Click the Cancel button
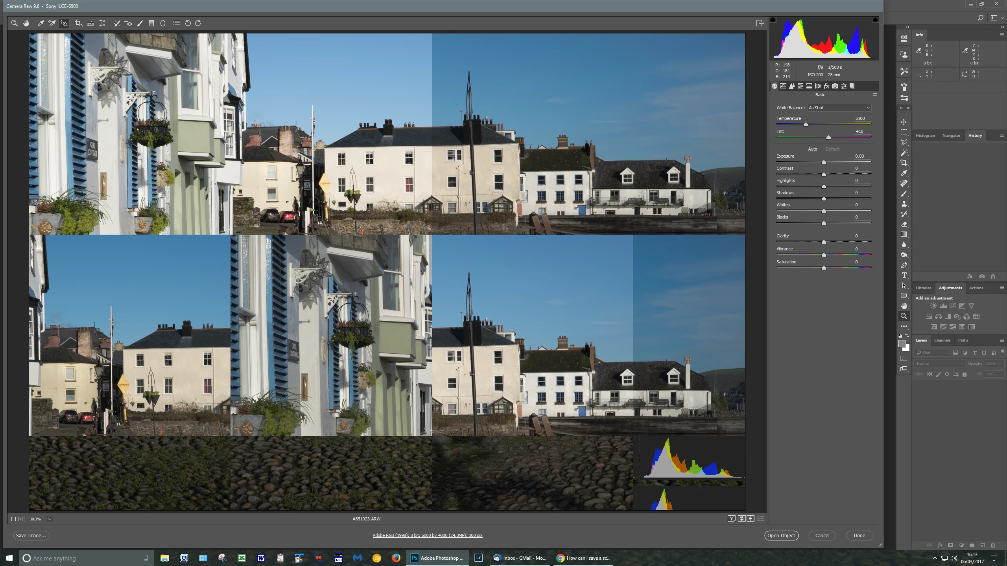The width and height of the screenshot is (1007, 566). [x=822, y=535]
